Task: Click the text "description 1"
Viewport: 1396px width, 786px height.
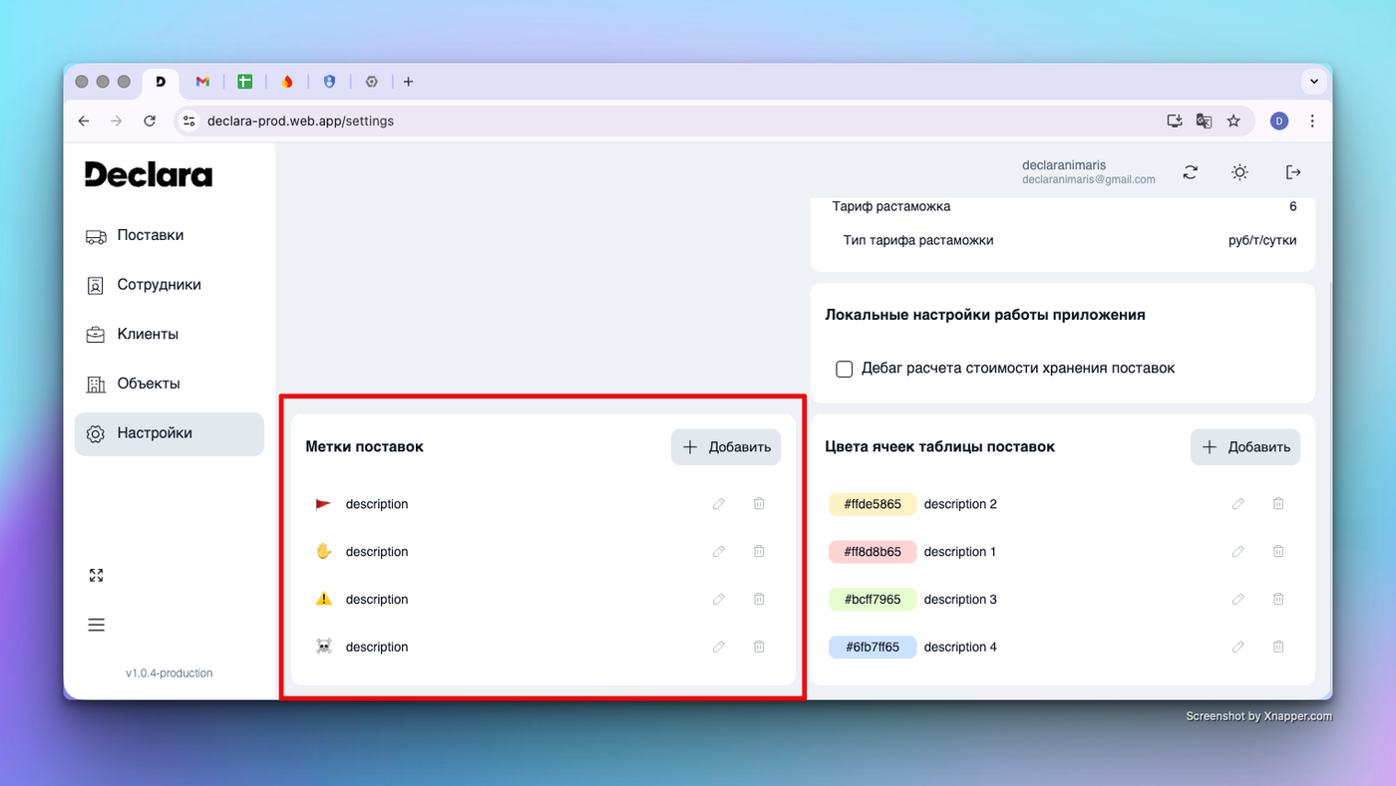Action: point(960,552)
